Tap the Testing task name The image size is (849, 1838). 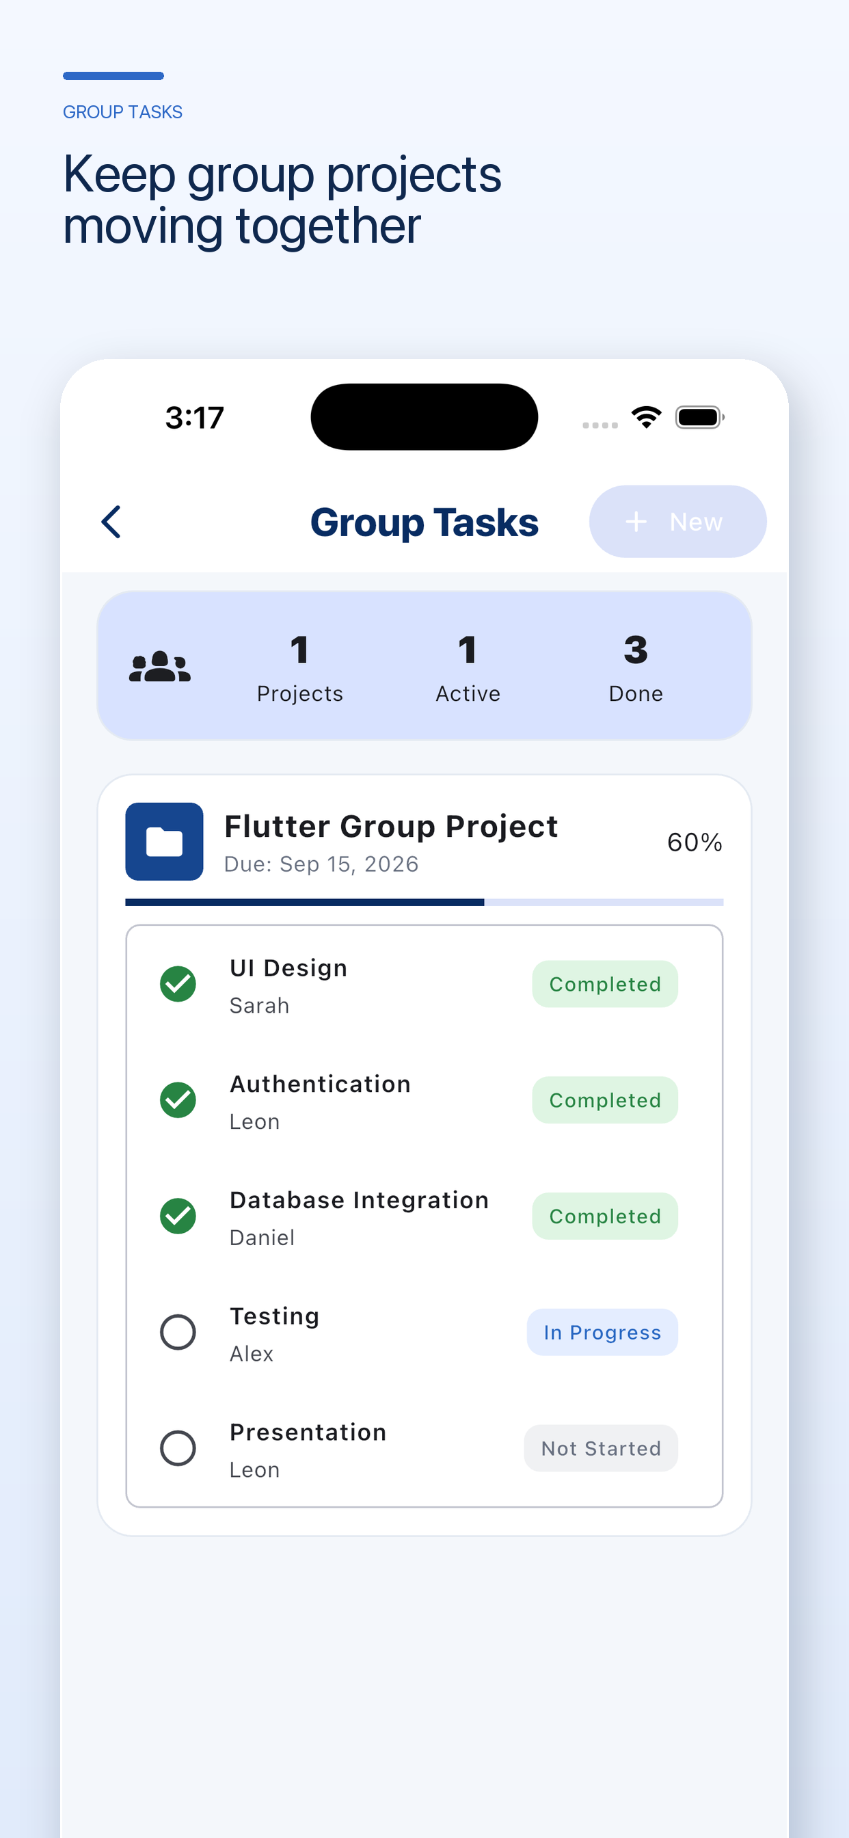click(274, 1316)
